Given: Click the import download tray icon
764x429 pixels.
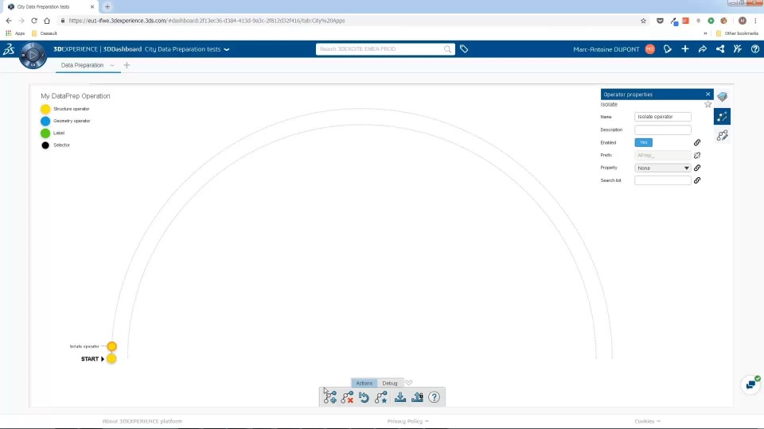Looking at the screenshot, I should (x=400, y=397).
